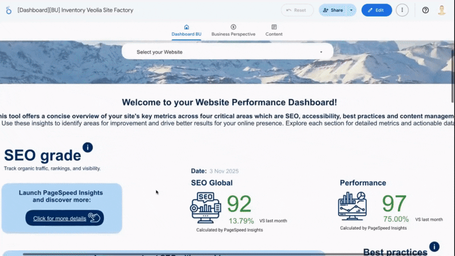Screen dimensions: 455x256
Task: Click the Best practices heading
Action: 395,252
